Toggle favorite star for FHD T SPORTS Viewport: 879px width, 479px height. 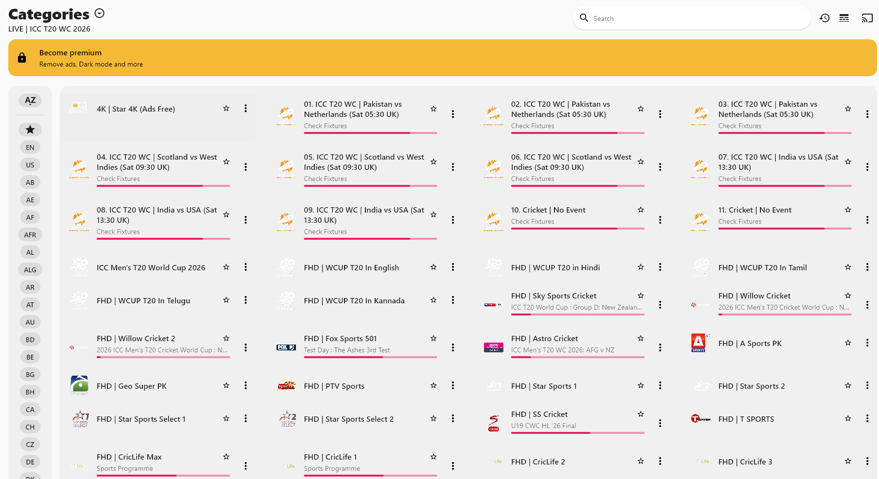(x=848, y=418)
